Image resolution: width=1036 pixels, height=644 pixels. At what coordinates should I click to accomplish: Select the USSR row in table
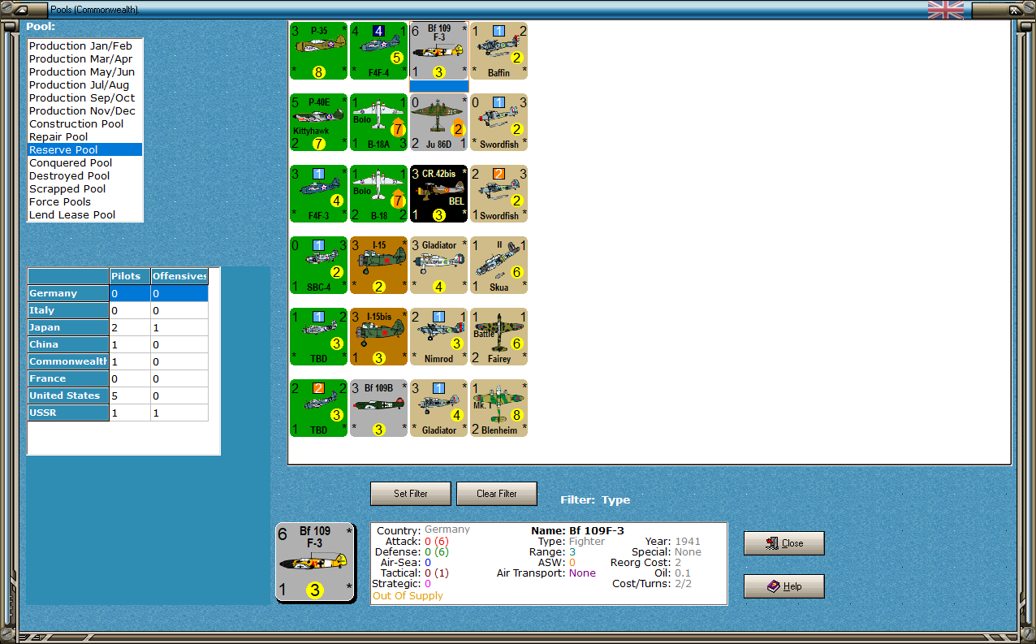coord(118,413)
